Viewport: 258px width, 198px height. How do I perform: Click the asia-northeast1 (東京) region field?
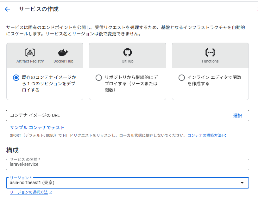tap(128, 183)
